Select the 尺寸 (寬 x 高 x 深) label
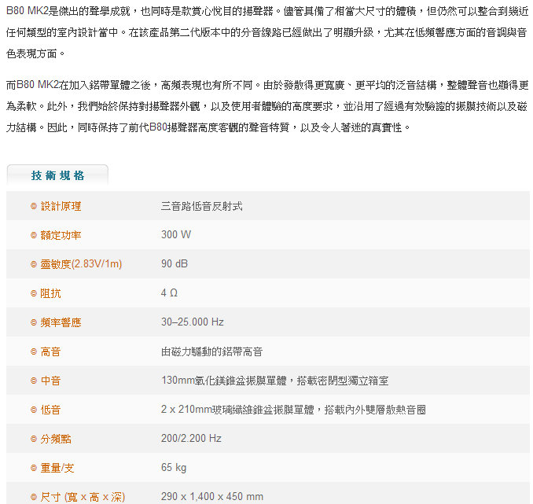This screenshot has height=504, width=533. point(83,497)
